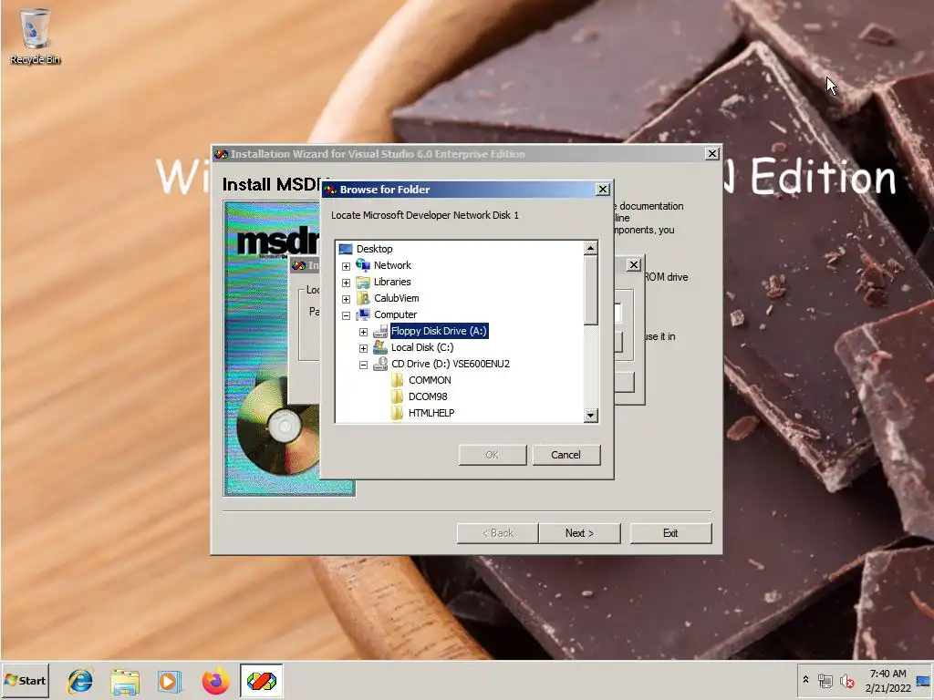Select CD Drive (D:) VSE600ENU2 label

pos(451,364)
